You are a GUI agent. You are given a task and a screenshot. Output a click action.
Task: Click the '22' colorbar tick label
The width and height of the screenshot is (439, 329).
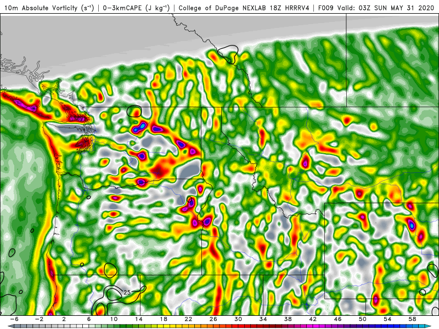[188, 319]
